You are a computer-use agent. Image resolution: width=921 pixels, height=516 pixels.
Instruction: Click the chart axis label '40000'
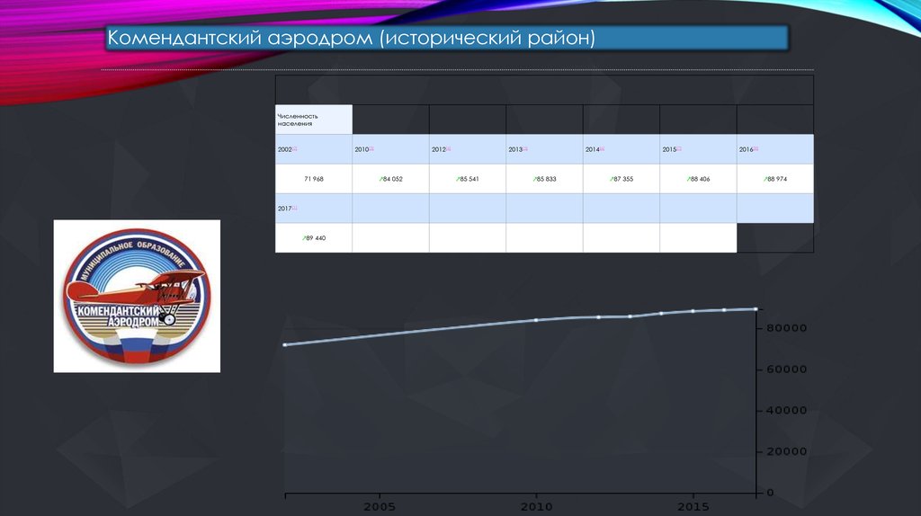tap(786, 410)
